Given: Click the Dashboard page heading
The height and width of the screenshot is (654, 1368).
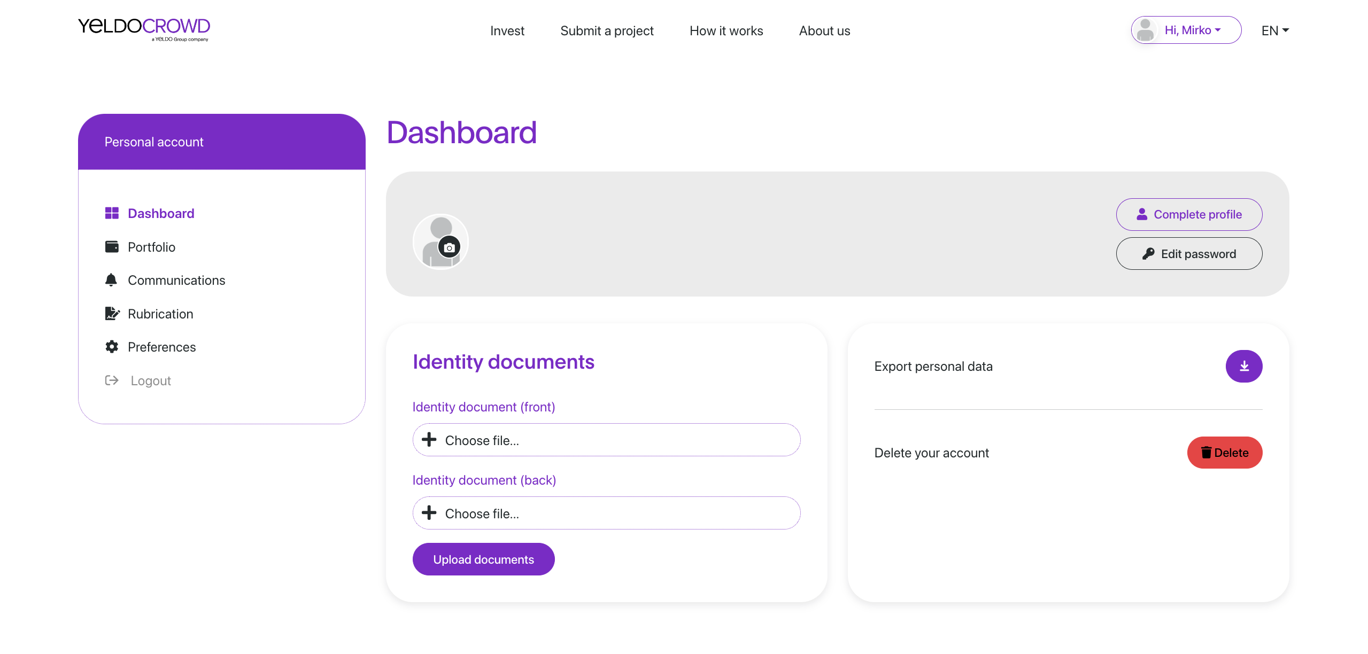Looking at the screenshot, I should click(462, 133).
